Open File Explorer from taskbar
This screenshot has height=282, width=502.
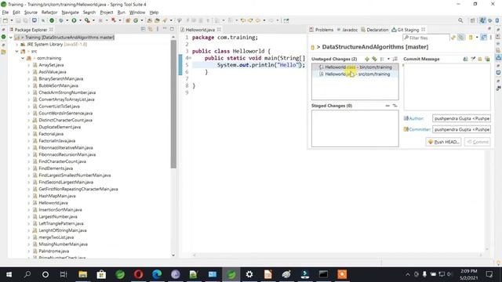[82, 274]
